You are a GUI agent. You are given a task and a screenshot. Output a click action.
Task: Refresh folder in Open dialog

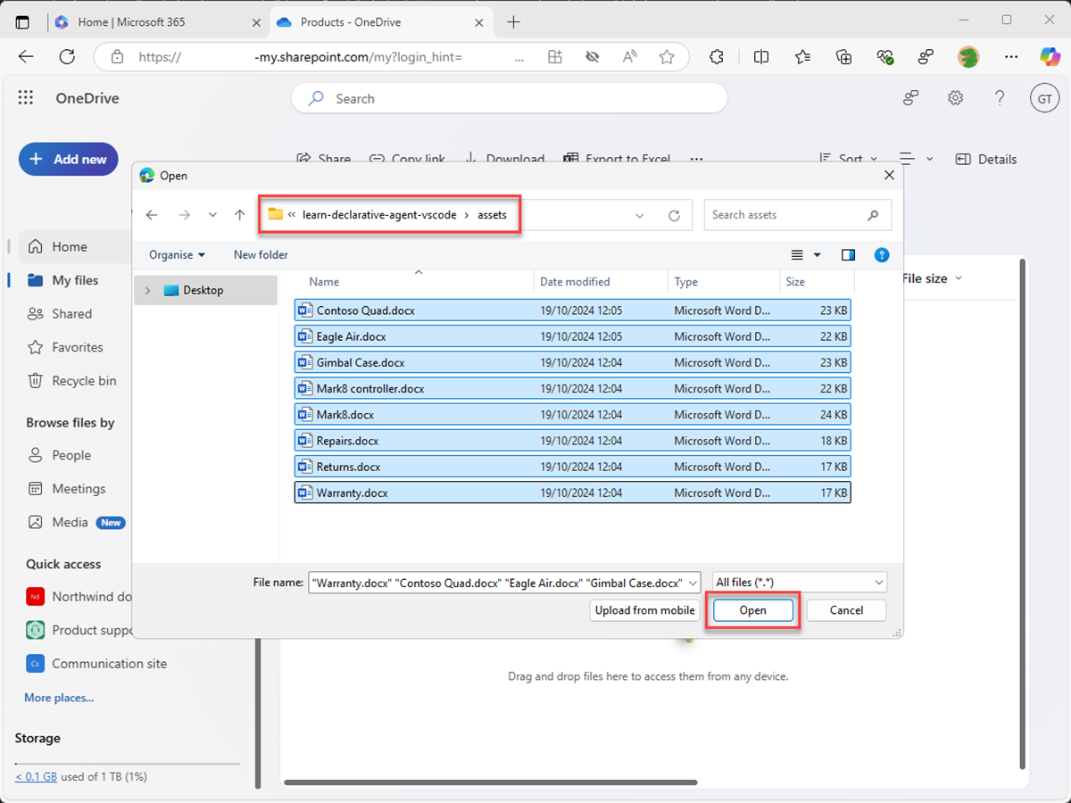(x=674, y=215)
